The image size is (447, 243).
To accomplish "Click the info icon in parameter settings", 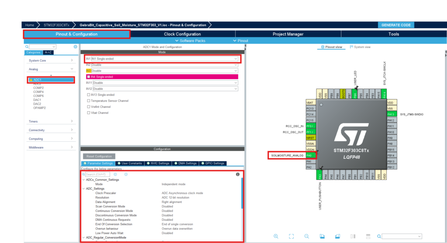I will point(238,175).
